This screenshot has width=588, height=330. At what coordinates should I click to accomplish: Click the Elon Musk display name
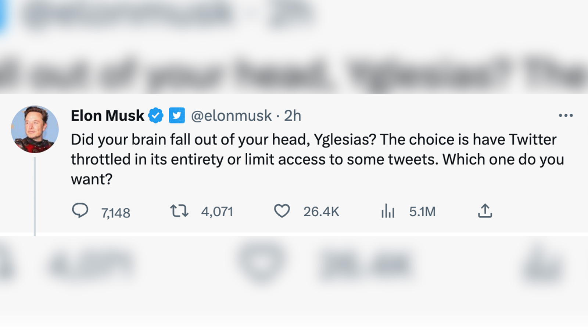coord(107,116)
